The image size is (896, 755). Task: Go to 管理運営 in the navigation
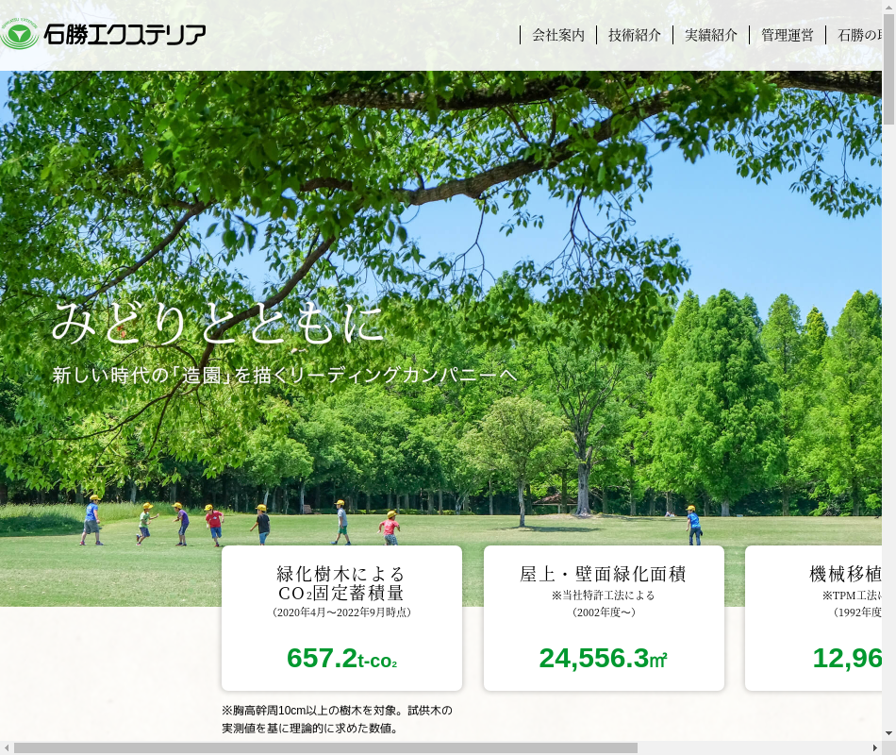click(788, 35)
